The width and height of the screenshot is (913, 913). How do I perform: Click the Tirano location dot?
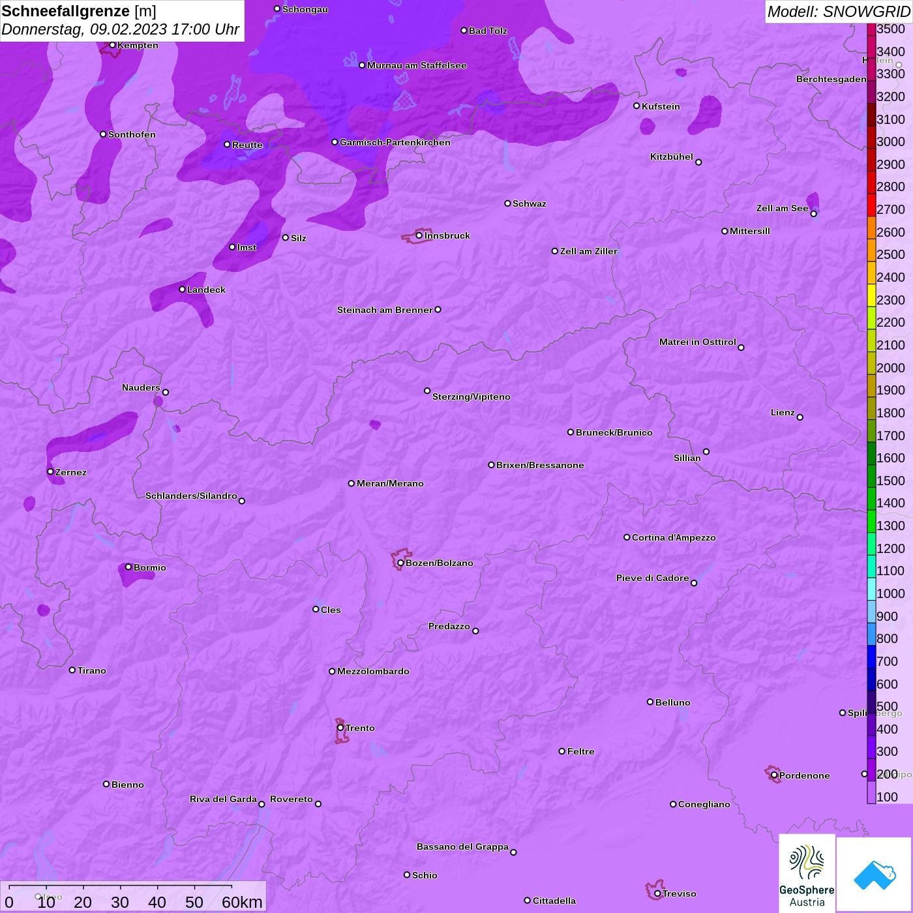[x=72, y=670]
